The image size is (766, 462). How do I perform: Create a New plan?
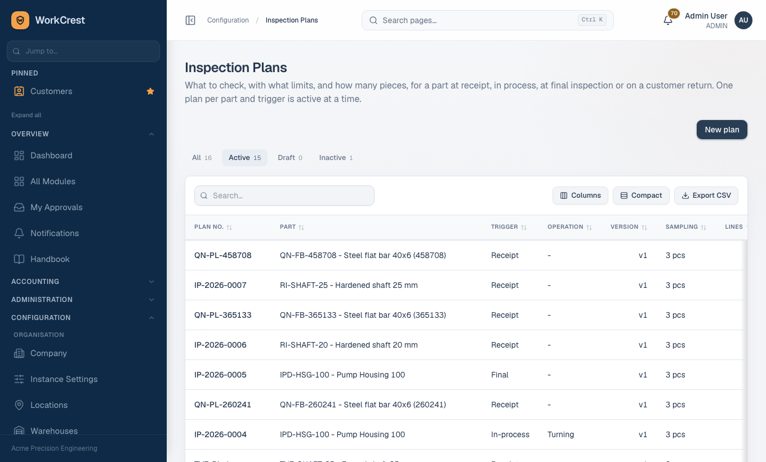pyautogui.click(x=722, y=130)
